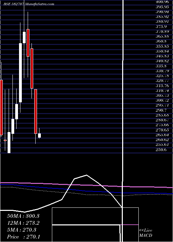Click the 300.72 price axis label

(163, 101)
